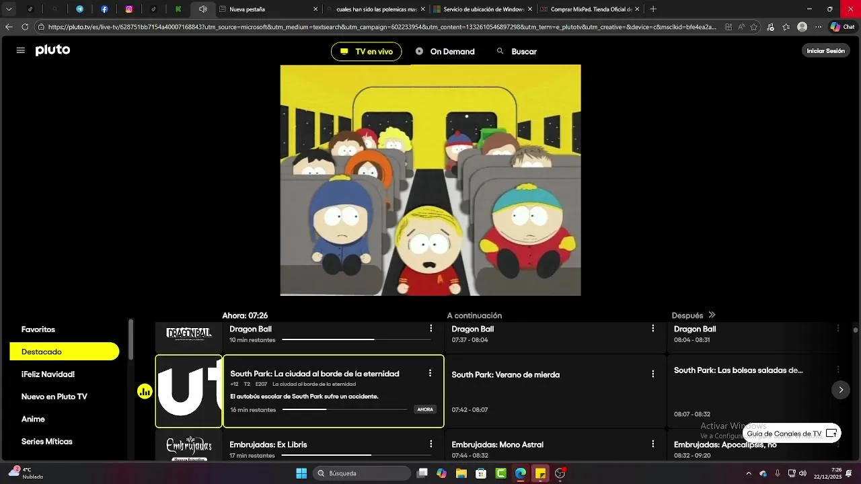This screenshot has width=861, height=484.
Task: Switch to the pinned Facebook tab
Action: click(104, 9)
